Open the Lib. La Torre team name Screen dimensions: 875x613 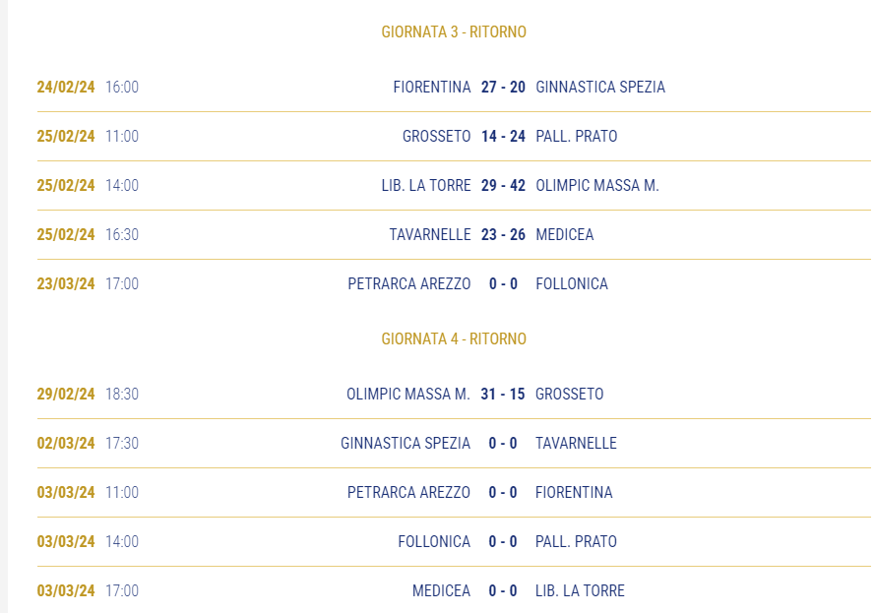426,185
